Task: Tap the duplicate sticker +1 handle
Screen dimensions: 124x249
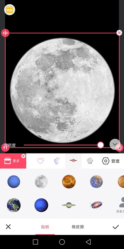Action: [5, 148]
